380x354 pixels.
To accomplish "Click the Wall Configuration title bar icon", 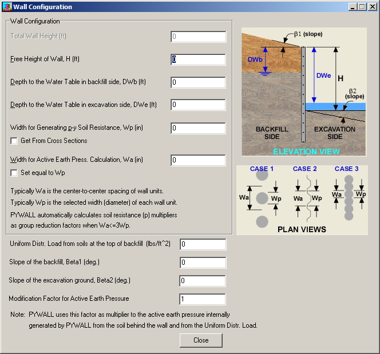I will [x=7, y=7].
